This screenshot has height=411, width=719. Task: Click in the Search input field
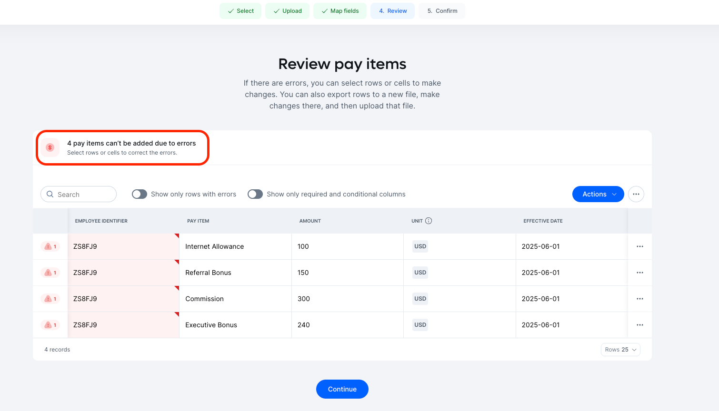pyautogui.click(x=79, y=194)
